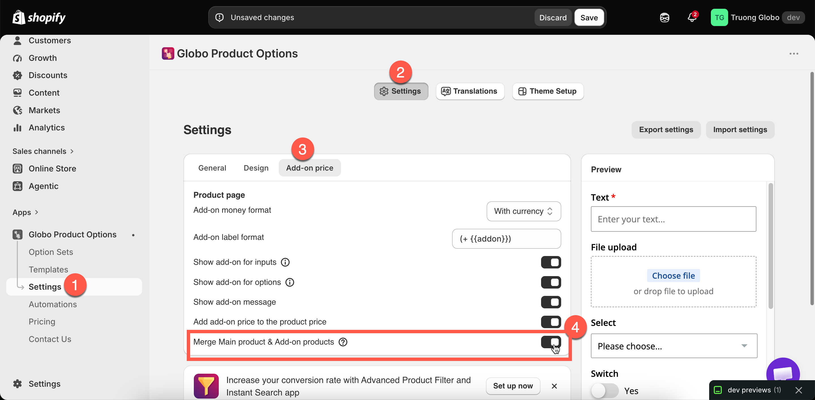815x400 pixels.
Task: Click the Enter your text preview field
Action: [x=673, y=219]
